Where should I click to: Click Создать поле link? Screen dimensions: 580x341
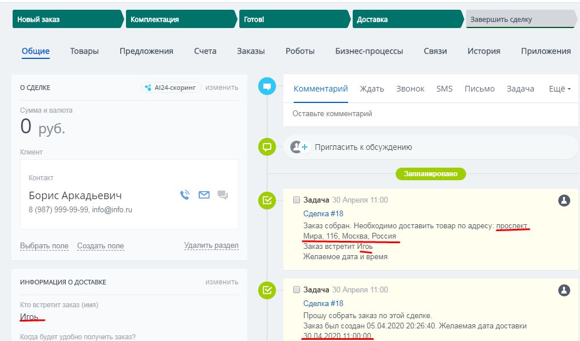click(100, 246)
